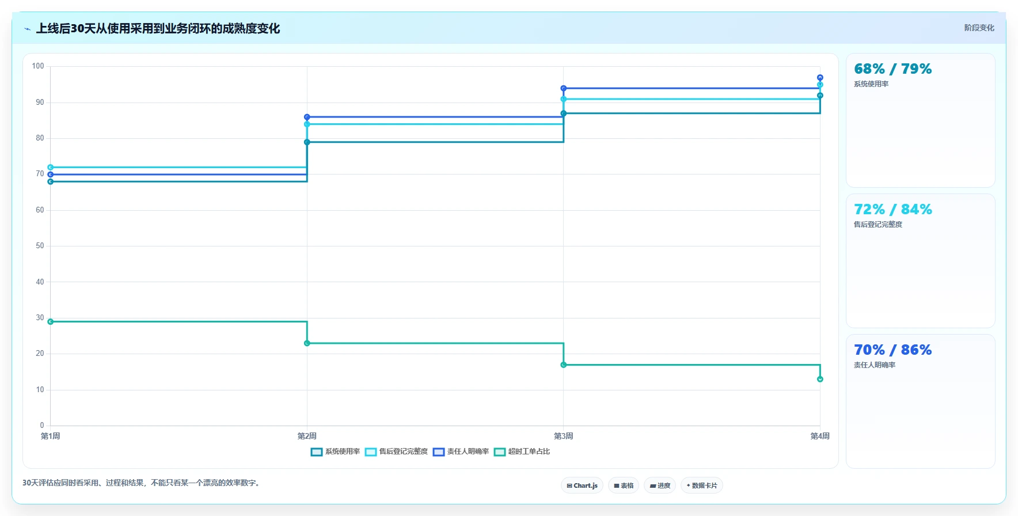Click the 超时工单占比 point at 第1周 (29)
The width and height of the screenshot is (1018, 516).
[51, 322]
